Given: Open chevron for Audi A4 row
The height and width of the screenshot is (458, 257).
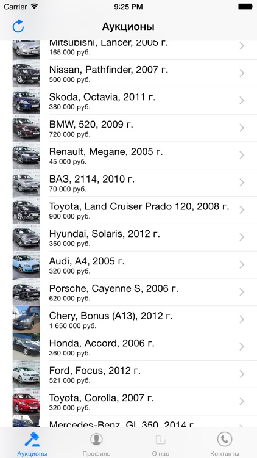Looking at the screenshot, I should click(x=242, y=264).
